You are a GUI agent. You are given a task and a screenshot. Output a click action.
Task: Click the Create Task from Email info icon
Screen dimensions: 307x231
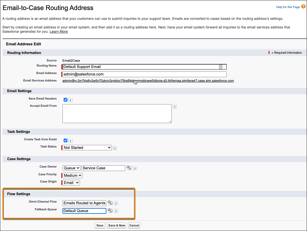click(71, 140)
